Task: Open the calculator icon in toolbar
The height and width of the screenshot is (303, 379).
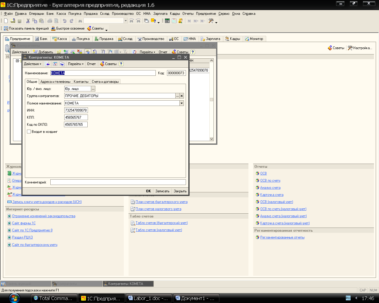Action: coord(167,21)
